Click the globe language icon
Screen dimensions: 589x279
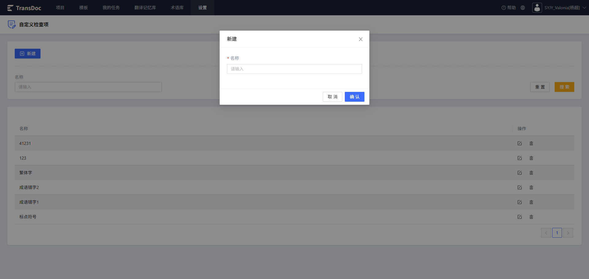point(523,8)
